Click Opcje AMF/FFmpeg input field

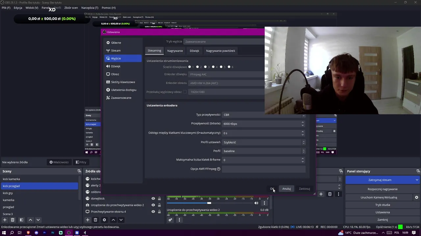coord(264,169)
